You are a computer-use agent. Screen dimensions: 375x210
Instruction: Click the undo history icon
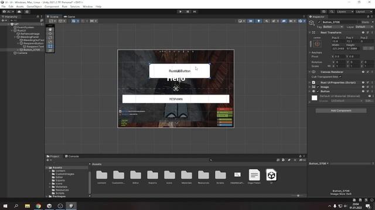pyautogui.click(x=324, y=12)
